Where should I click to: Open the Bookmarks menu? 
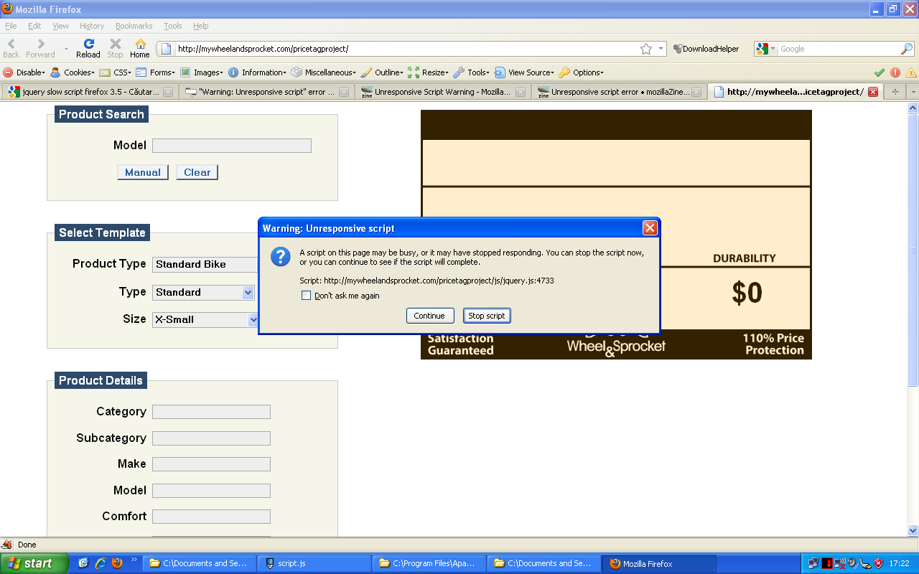click(x=134, y=26)
